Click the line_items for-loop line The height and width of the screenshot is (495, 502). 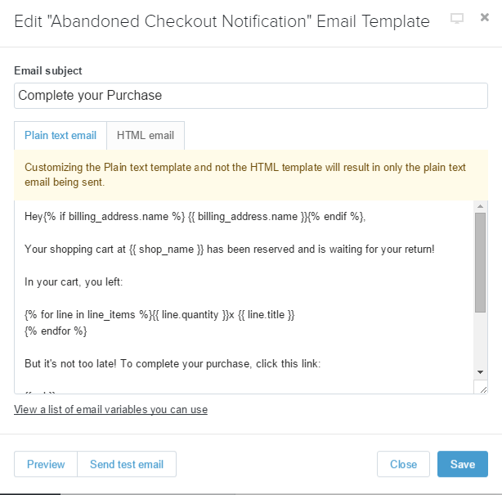(x=159, y=314)
